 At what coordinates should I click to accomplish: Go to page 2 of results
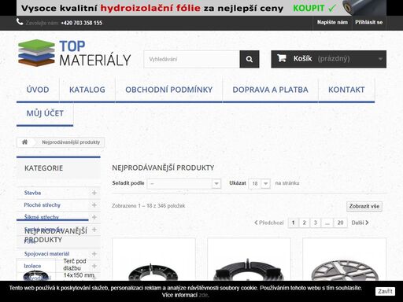pos(305,223)
